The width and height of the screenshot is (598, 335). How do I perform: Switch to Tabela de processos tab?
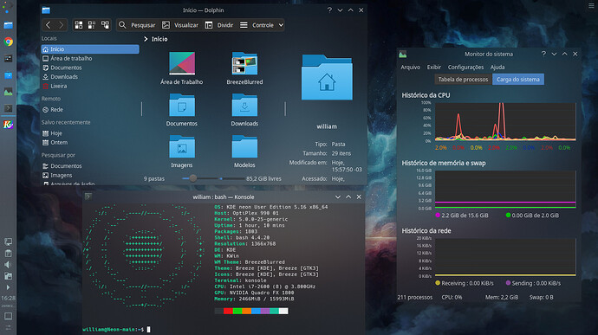pos(463,80)
